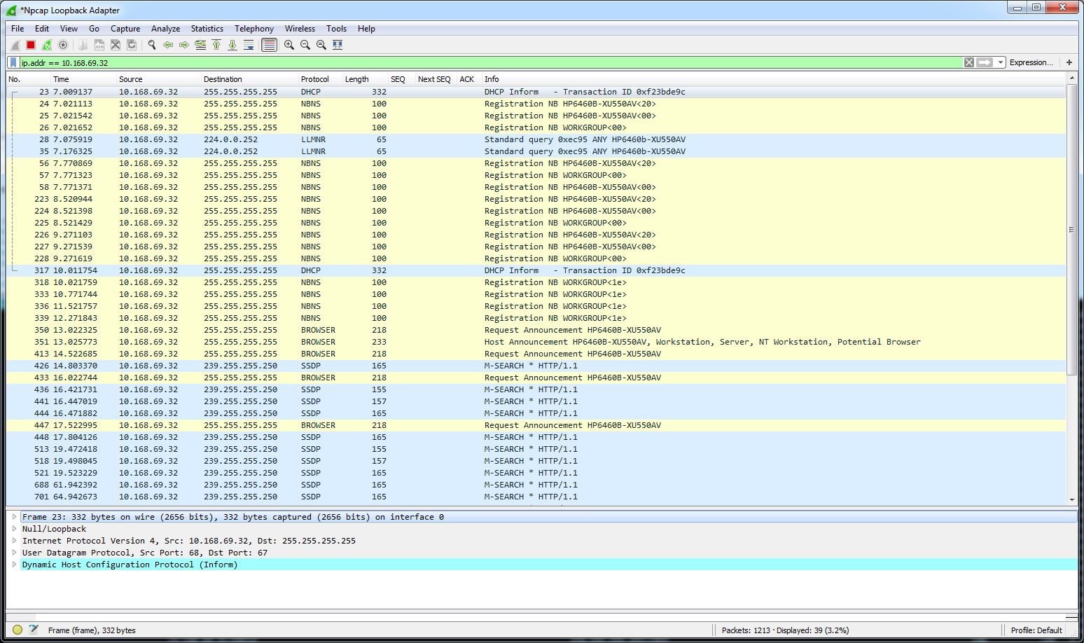Screen dimensions: 1084x643
Task: Clear the display filter with X icon
Action: [969, 62]
